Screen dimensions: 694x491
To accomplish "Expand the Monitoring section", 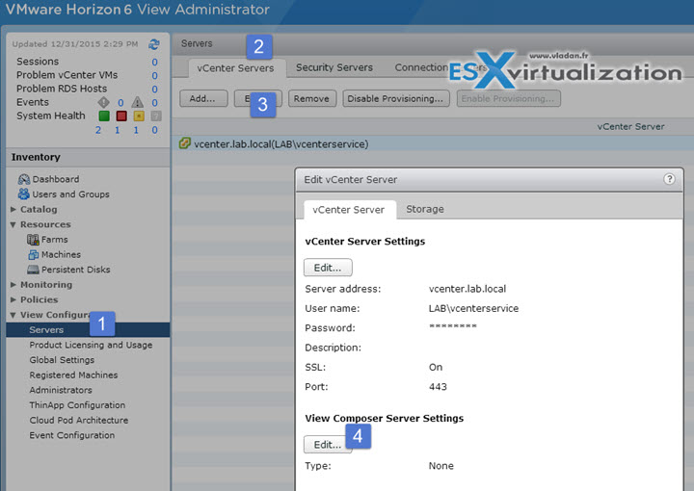I will pos(13,285).
